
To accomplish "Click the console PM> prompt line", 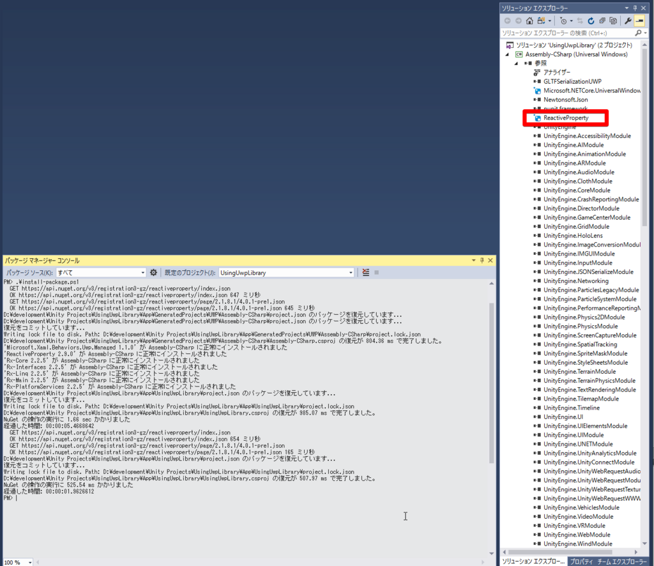I will click(x=11, y=498).
